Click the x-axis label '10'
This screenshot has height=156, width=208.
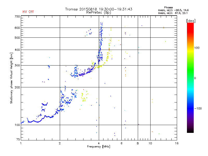click(x=150, y=143)
